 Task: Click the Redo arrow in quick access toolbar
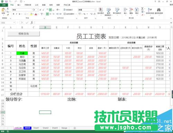(x=16, y=1)
